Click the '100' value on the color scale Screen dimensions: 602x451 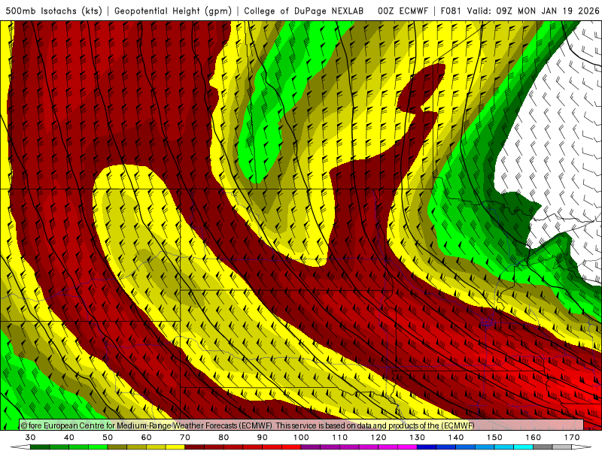(301, 437)
